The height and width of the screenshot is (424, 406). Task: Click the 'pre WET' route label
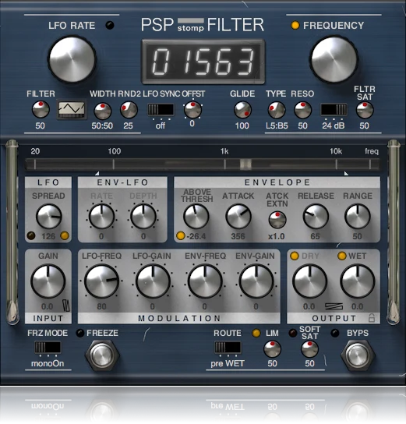(228, 364)
